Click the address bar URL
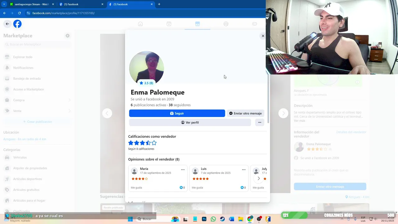398x224 pixels. pos(63,13)
